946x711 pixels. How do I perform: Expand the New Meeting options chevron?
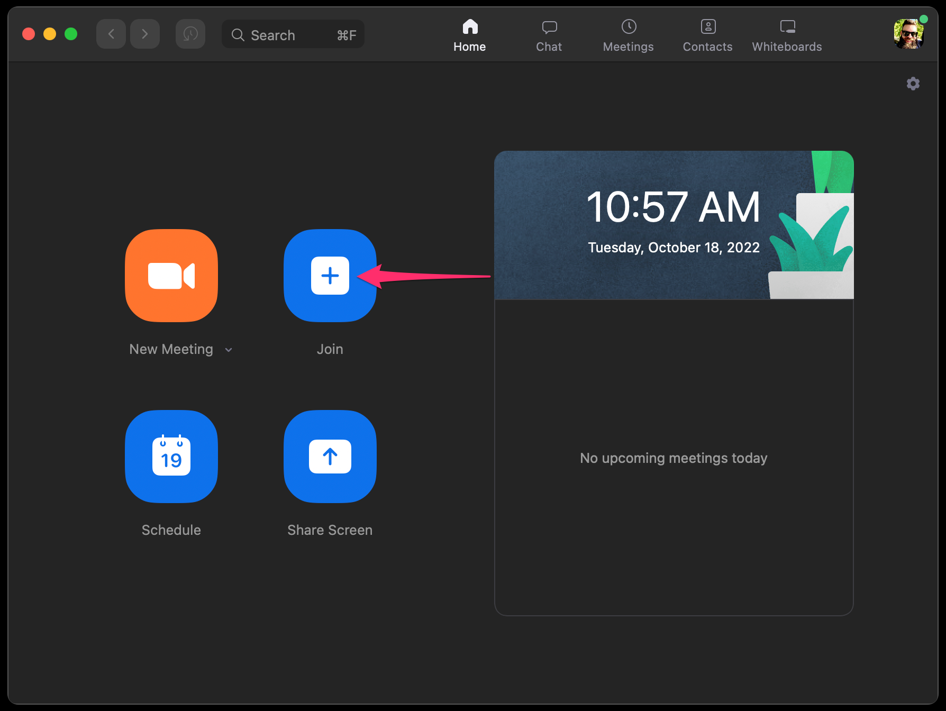229,350
